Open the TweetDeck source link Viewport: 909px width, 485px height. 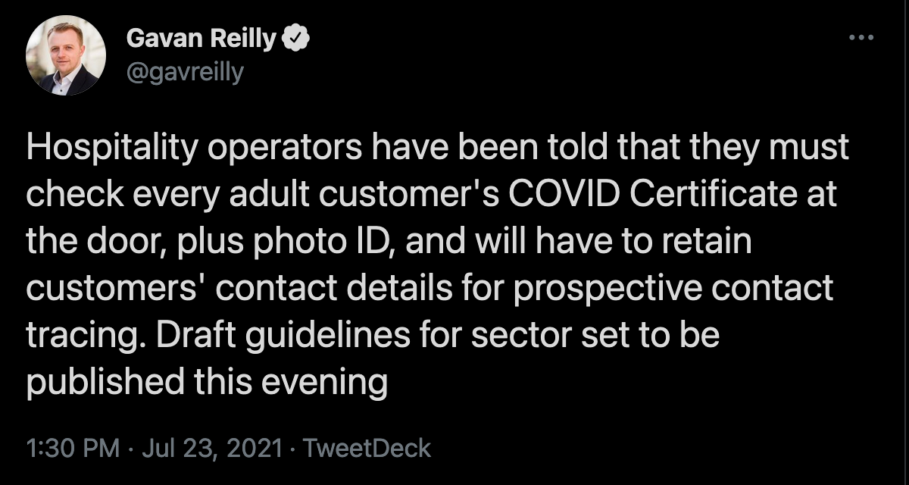pos(367,448)
